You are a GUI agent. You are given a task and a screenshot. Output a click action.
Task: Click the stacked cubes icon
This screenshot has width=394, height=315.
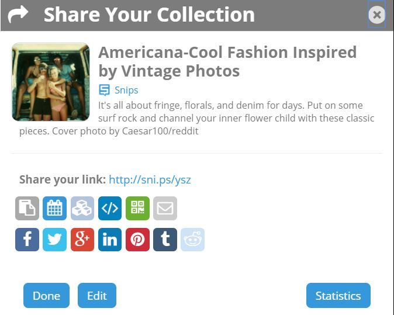coord(82,208)
